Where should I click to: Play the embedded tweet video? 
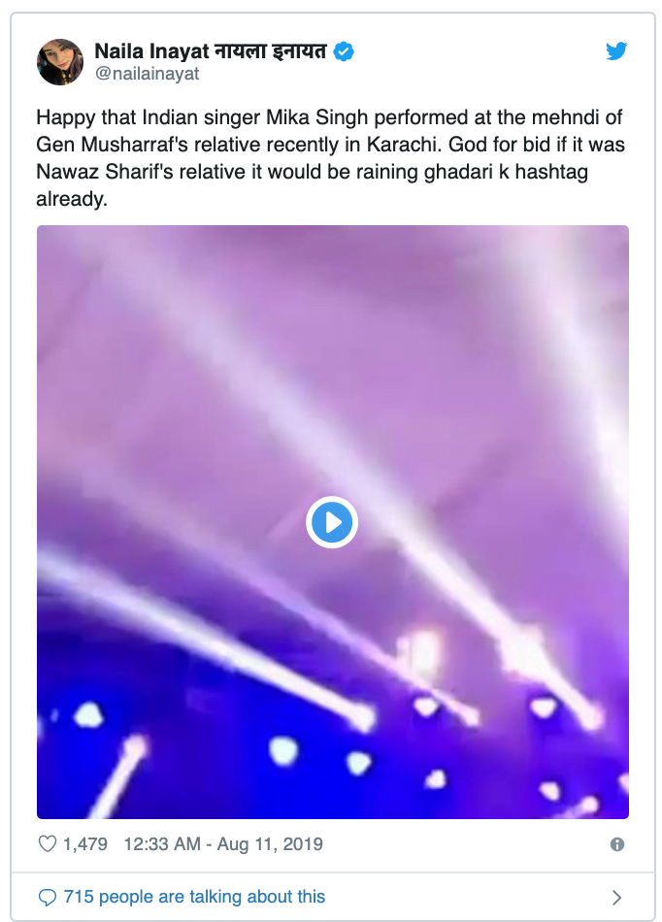(x=332, y=522)
